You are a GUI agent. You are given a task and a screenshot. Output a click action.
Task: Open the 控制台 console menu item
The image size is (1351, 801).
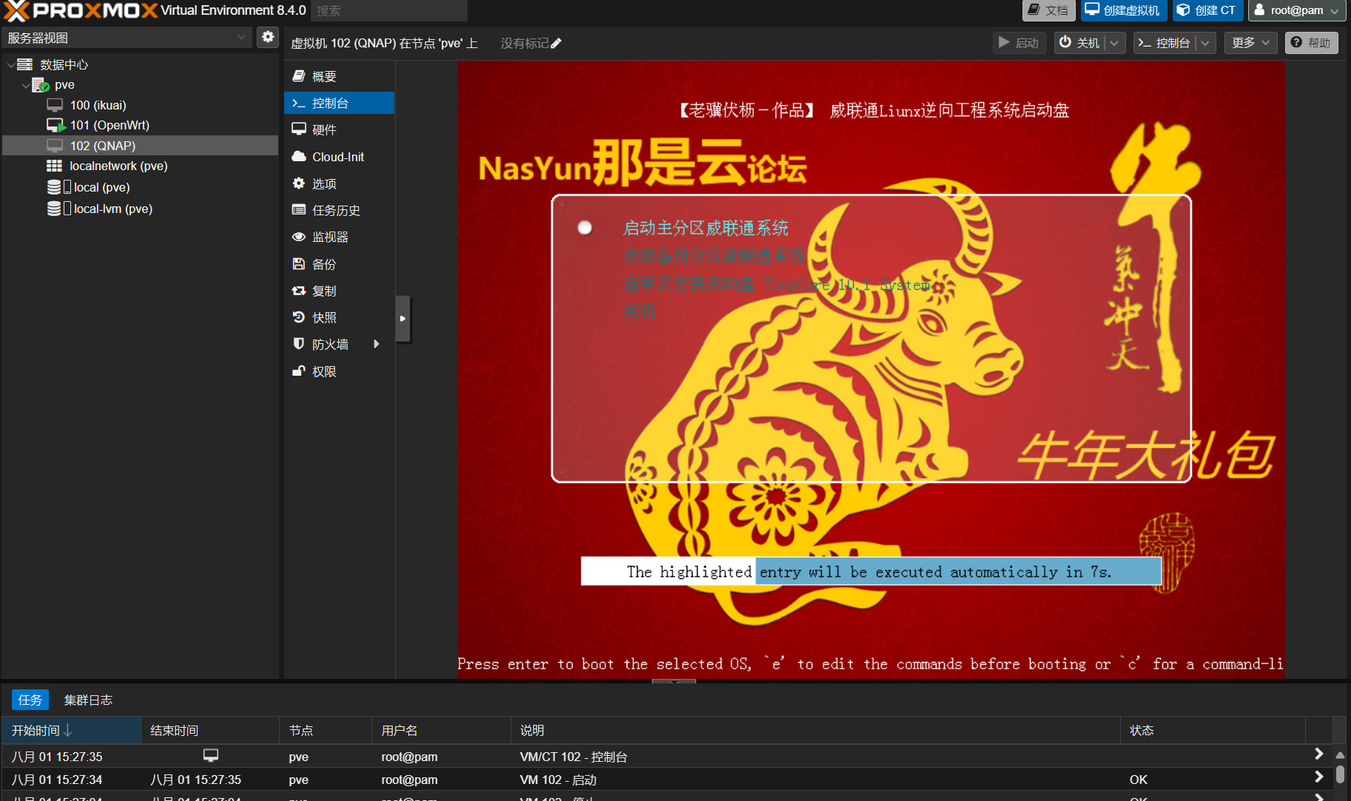339,103
